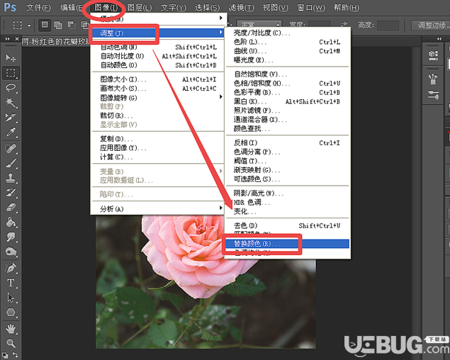
Task: Select the Eyedropper tool
Action: click(11, 133)
